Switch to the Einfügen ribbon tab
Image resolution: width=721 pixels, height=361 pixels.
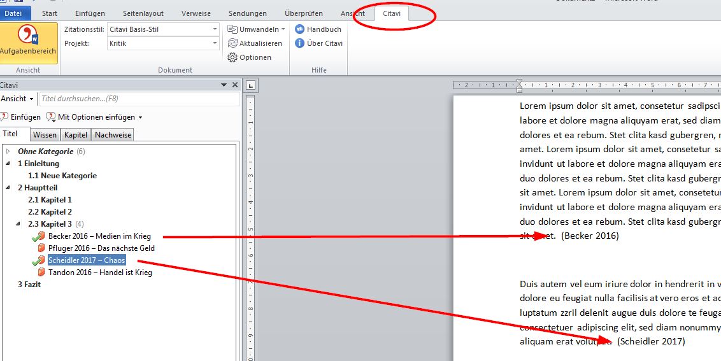tap(90, 13)
